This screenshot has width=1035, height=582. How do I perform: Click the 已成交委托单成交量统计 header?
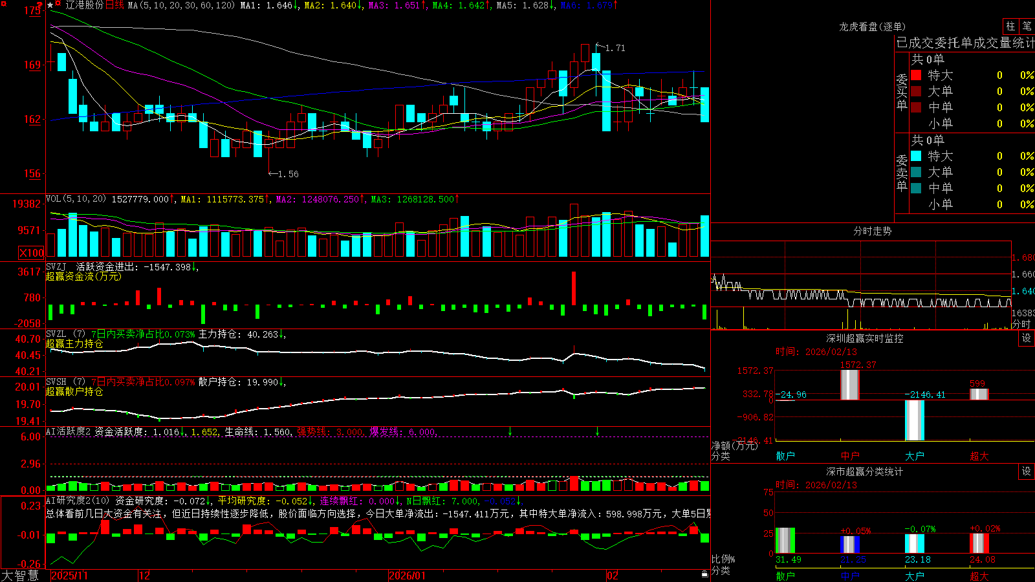coord(965,43)
